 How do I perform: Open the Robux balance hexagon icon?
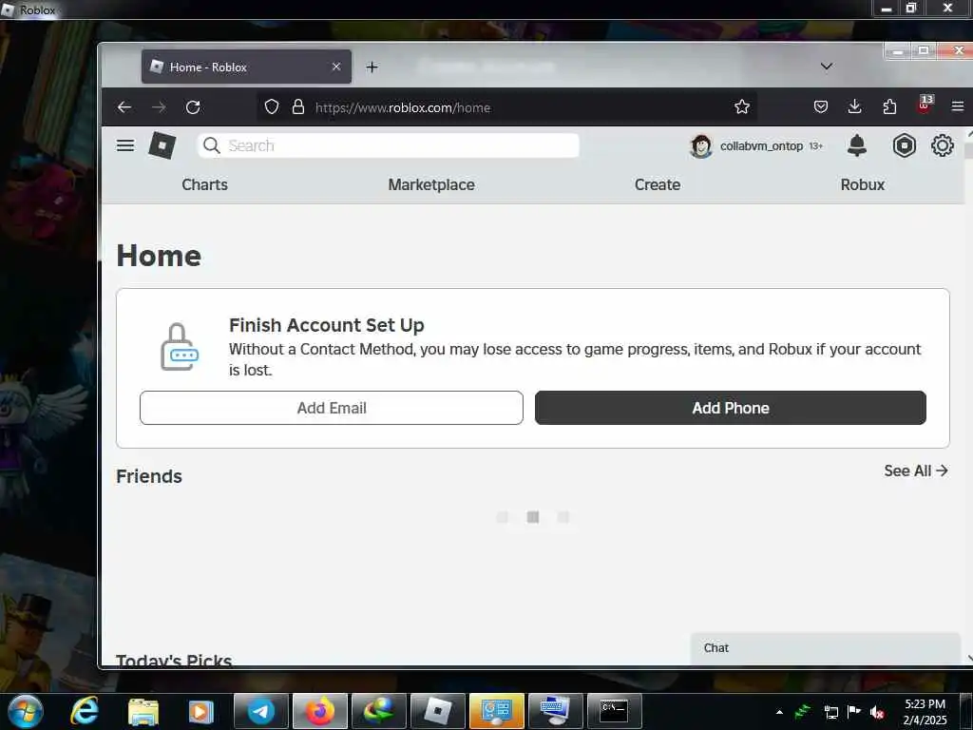(905, 145)
